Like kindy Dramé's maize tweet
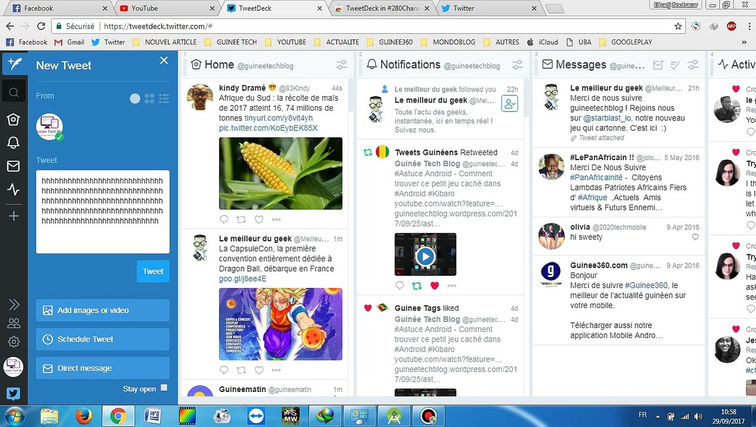 [259, 219]
